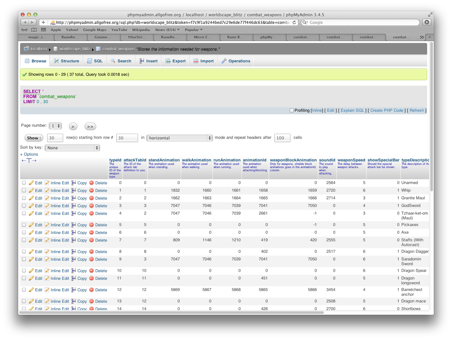Screen dimensions: 452x340
Task: Check the row checkbox for GodSword
Action: (x=24, y=206)
